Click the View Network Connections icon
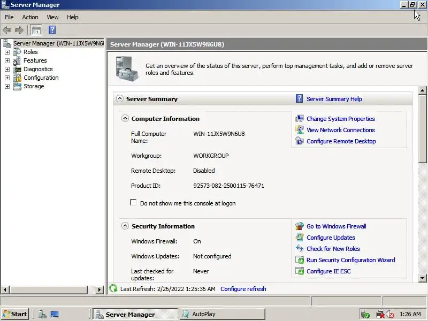This screenshot has height=321, width=428. coord(300,129)
